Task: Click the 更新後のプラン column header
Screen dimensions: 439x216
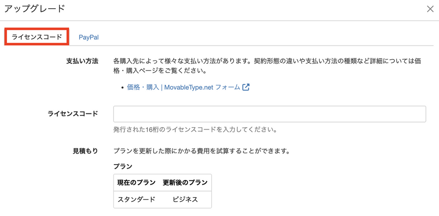Action: [x=185, y=183]
